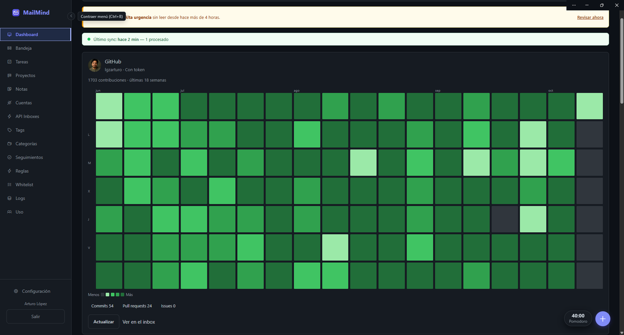Click the Configuración gear icon

pyautogui.click(x=16, y=291)
